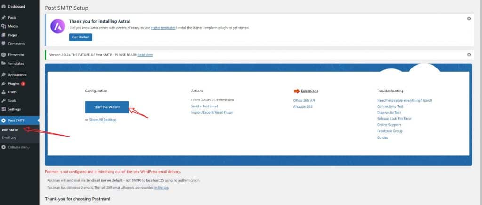
Task: Open Show All Settings link
Action: [x=103, y=120]
